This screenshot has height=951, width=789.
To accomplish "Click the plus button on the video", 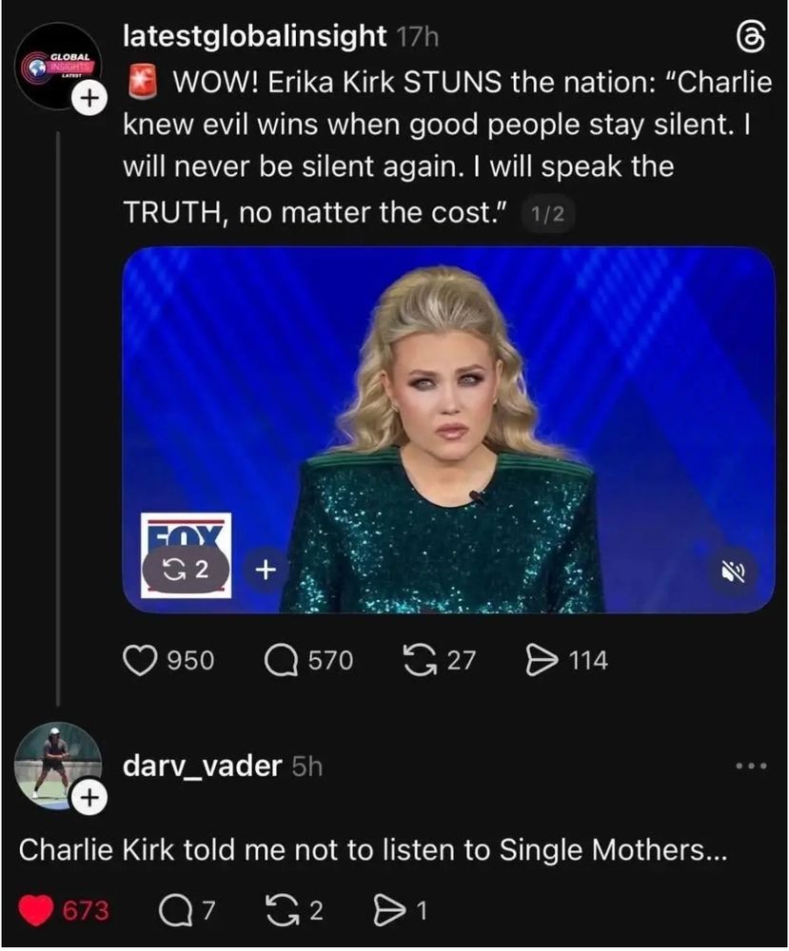I will (265, 570).
